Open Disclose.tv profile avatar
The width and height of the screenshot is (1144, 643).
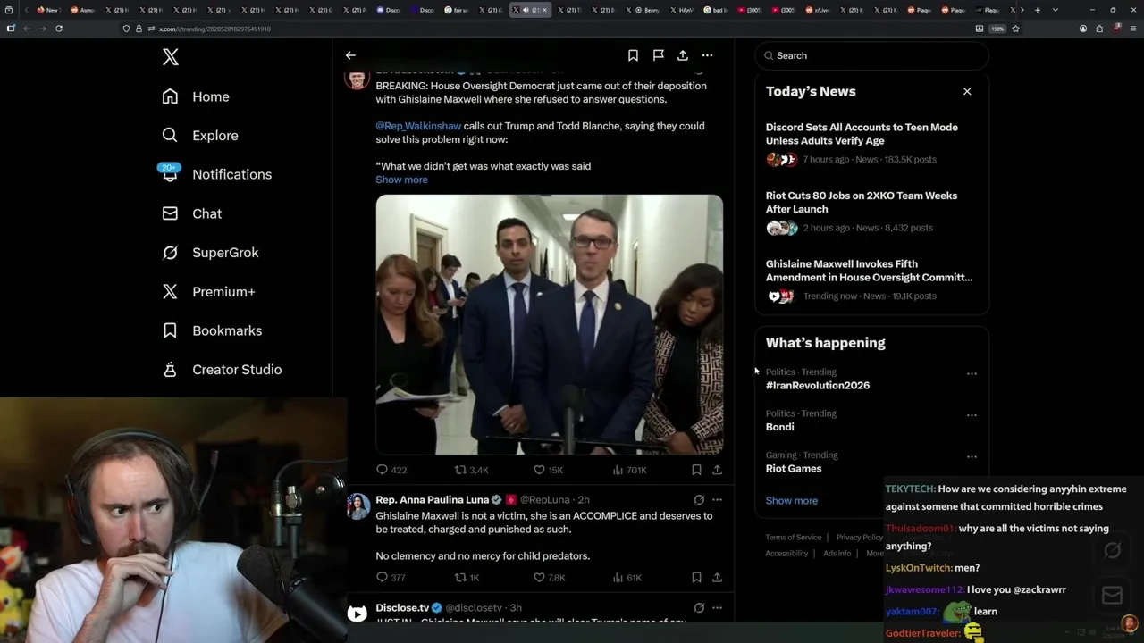357,613
